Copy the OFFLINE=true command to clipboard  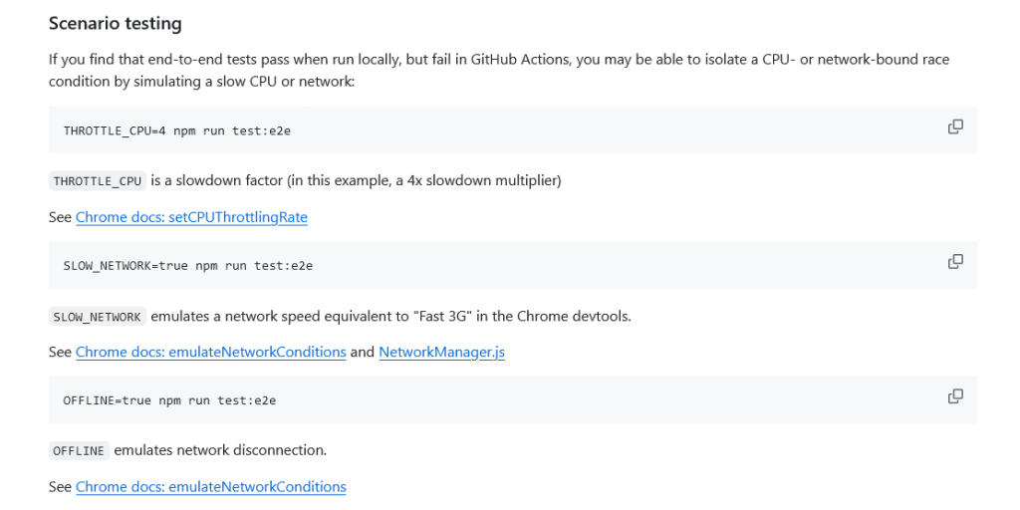(954, 396)
